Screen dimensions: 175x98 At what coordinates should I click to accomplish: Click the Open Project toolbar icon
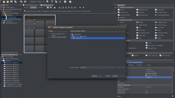pos(11,2)
